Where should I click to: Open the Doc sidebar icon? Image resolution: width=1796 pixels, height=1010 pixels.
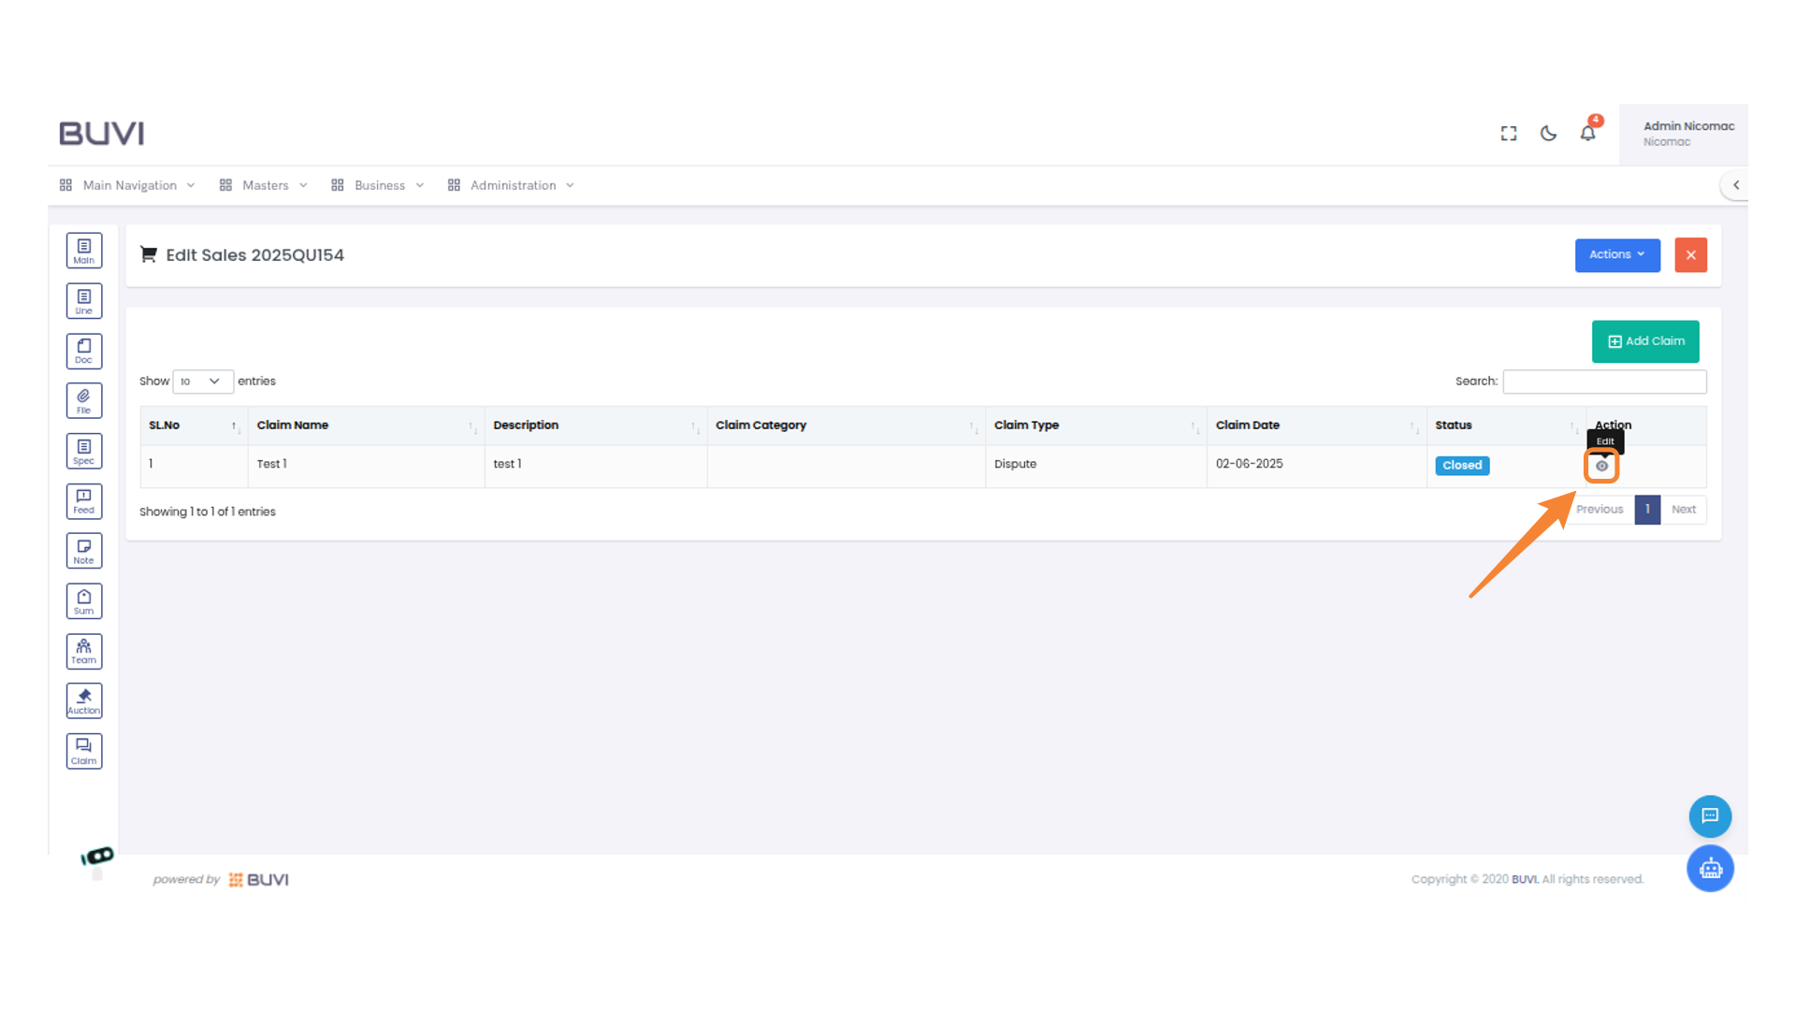pos(84,352)
